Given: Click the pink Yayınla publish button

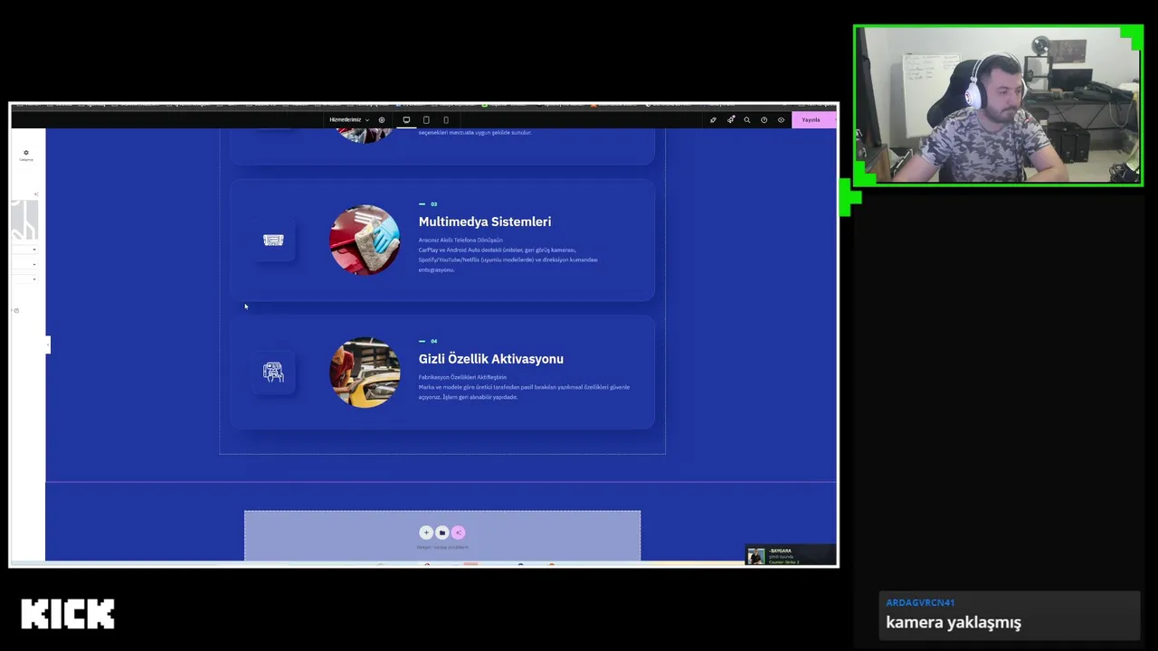Looking at the screenshot, I should point(813,119).
